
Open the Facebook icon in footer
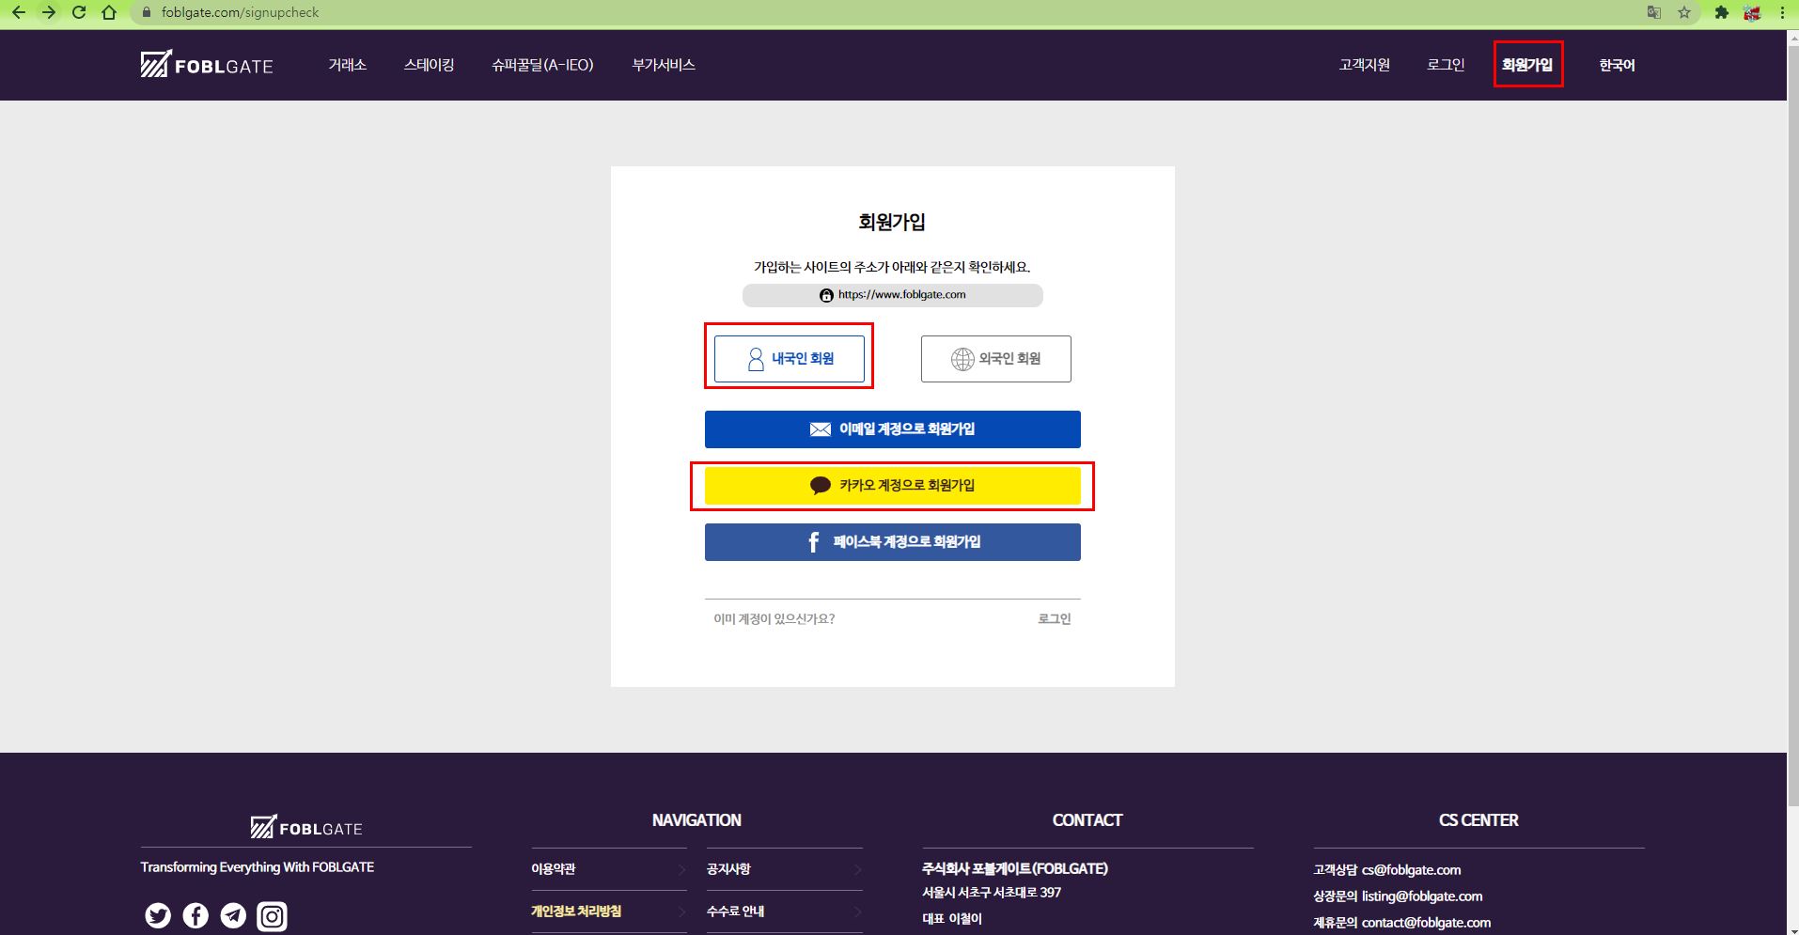tap(196, 915)
